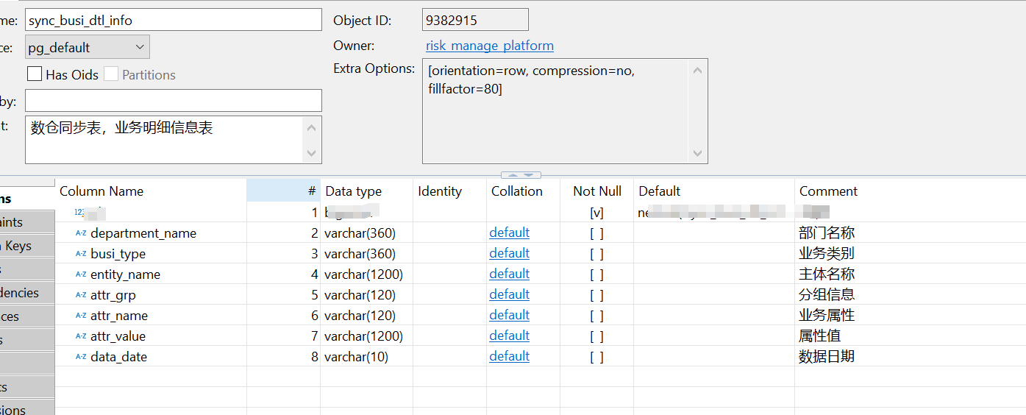Screen dimensions: 1026x415
Task: Open the risk_manage_platform owner link
Action: click(489, 46)
